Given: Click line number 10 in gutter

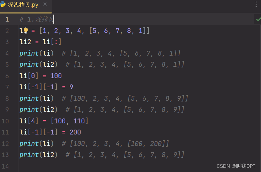Looking at the screenshot, I should (5, 121).
